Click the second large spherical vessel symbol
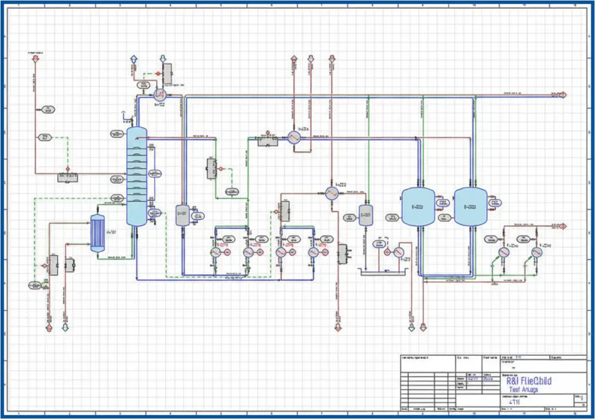This screenshot has width=595, height=419. (471, 205)
